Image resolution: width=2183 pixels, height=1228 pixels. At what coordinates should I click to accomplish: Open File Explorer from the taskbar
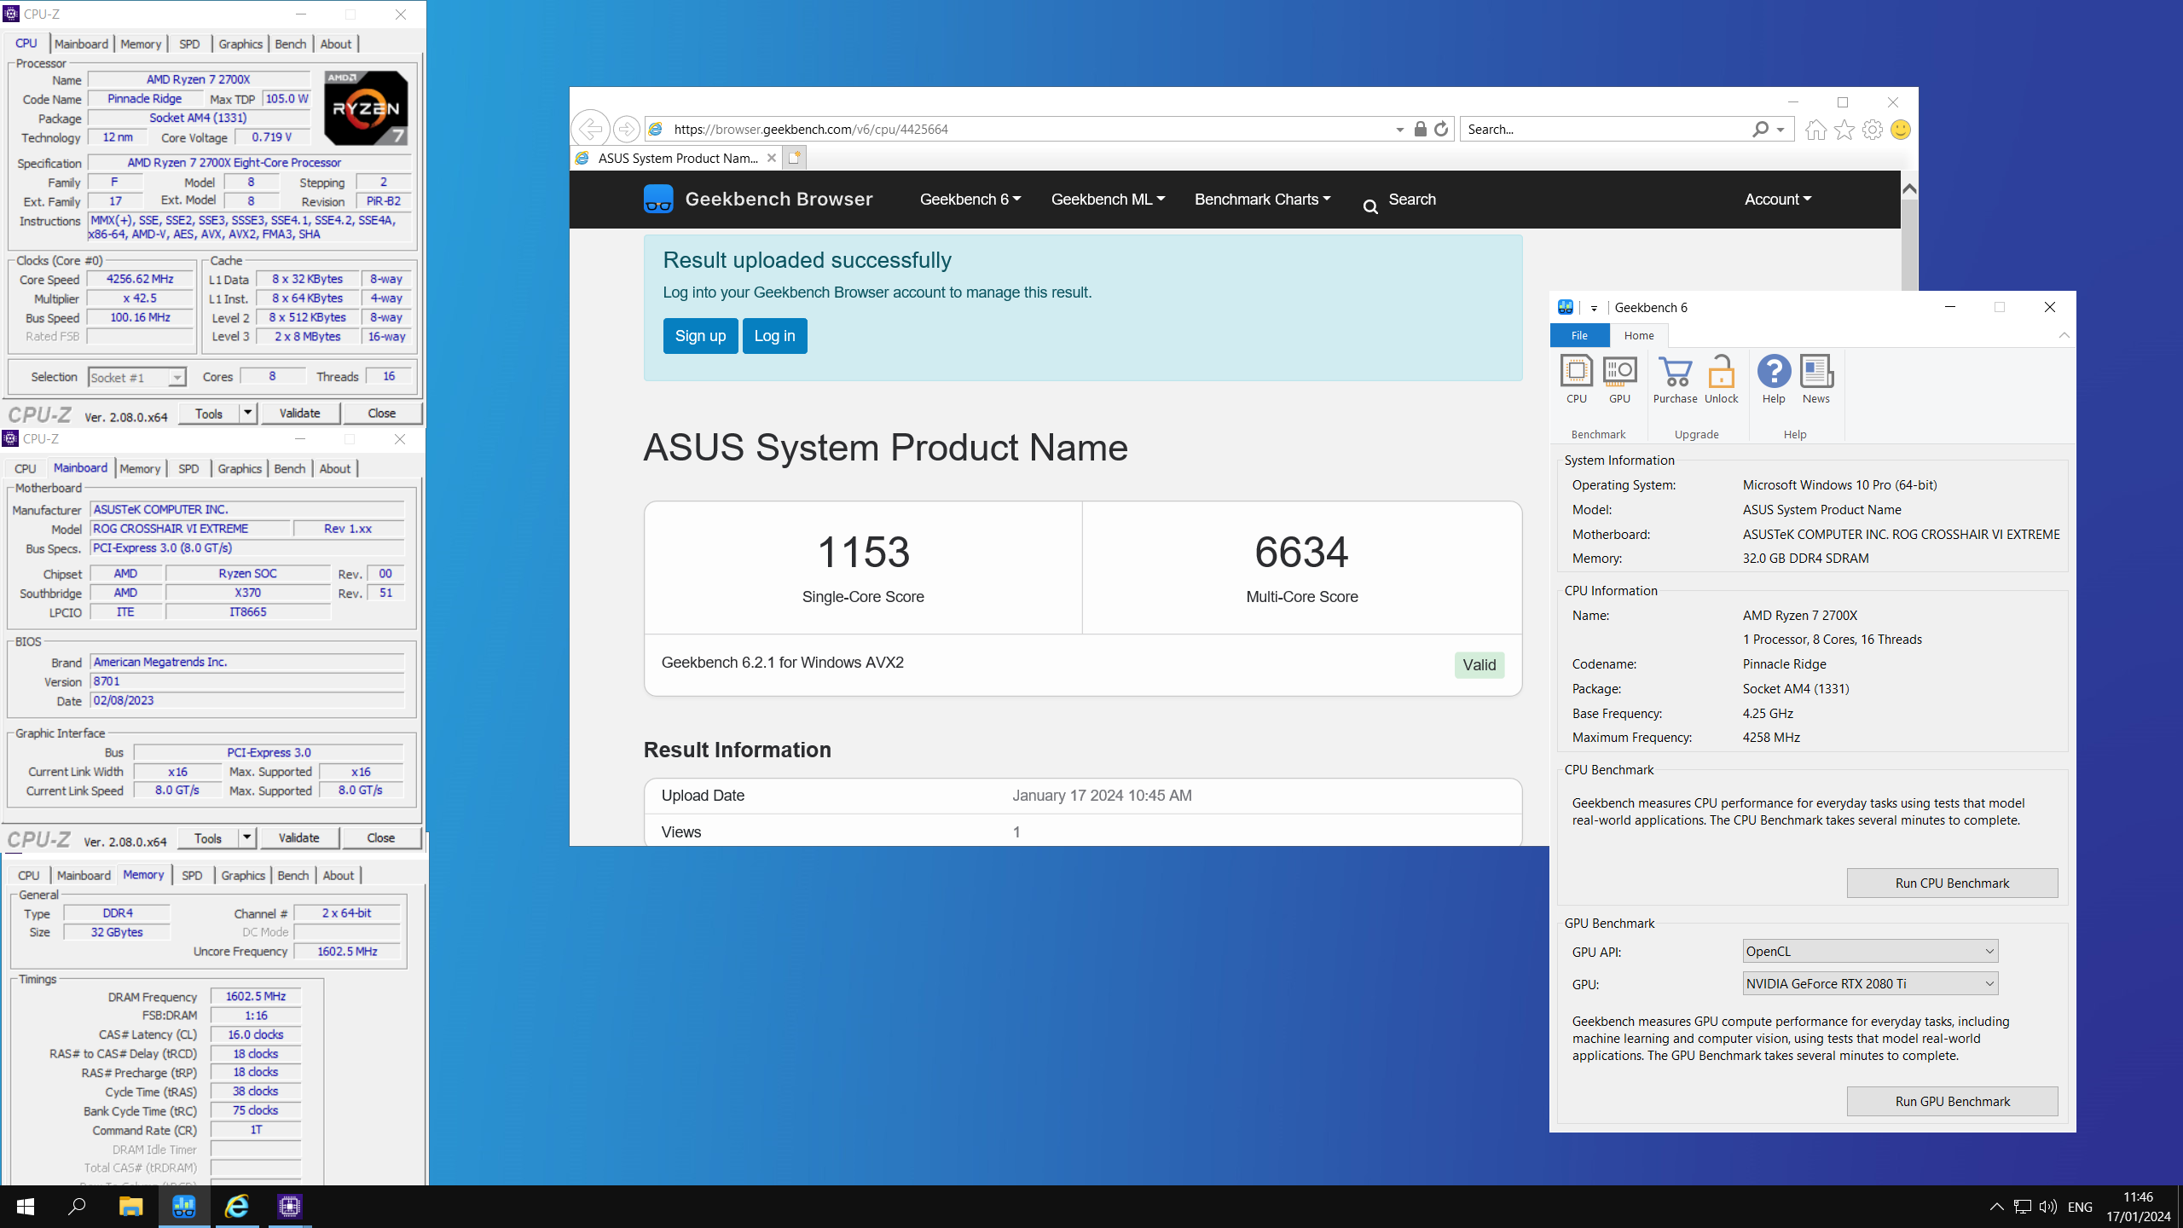130,1207
